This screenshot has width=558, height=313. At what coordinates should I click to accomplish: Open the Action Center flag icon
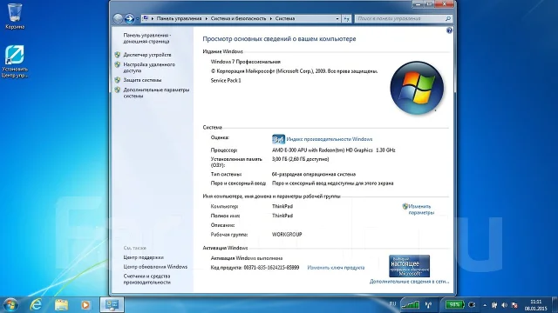tap(494, 305)
